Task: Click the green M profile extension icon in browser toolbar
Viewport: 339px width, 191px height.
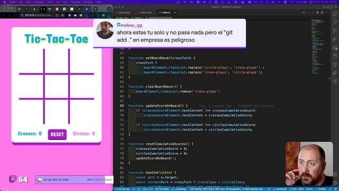Action: click(x=103, y=15)
